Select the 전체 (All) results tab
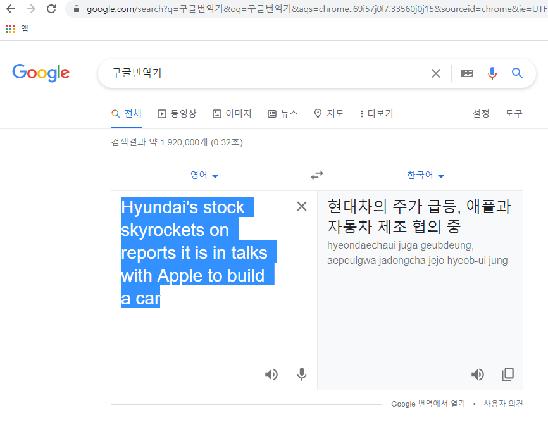This screenshot has height=427, width=548. click(126, 114)
